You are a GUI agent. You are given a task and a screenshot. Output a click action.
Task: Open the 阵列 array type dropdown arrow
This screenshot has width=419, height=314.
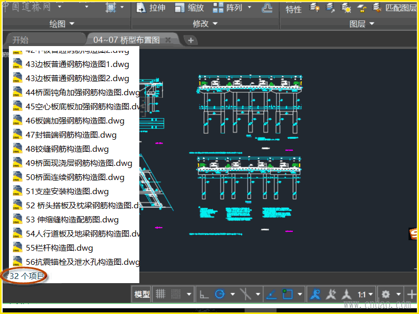(249, 7)
